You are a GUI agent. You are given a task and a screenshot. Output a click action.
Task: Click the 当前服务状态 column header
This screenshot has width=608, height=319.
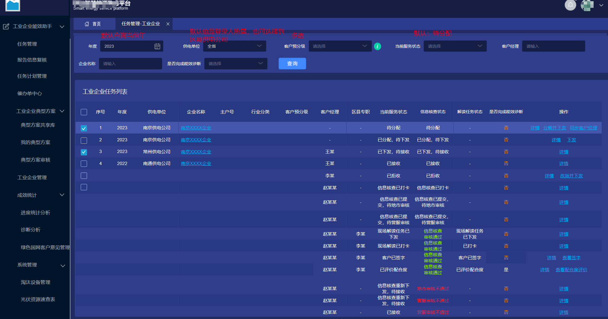click(x=393, y=112)
